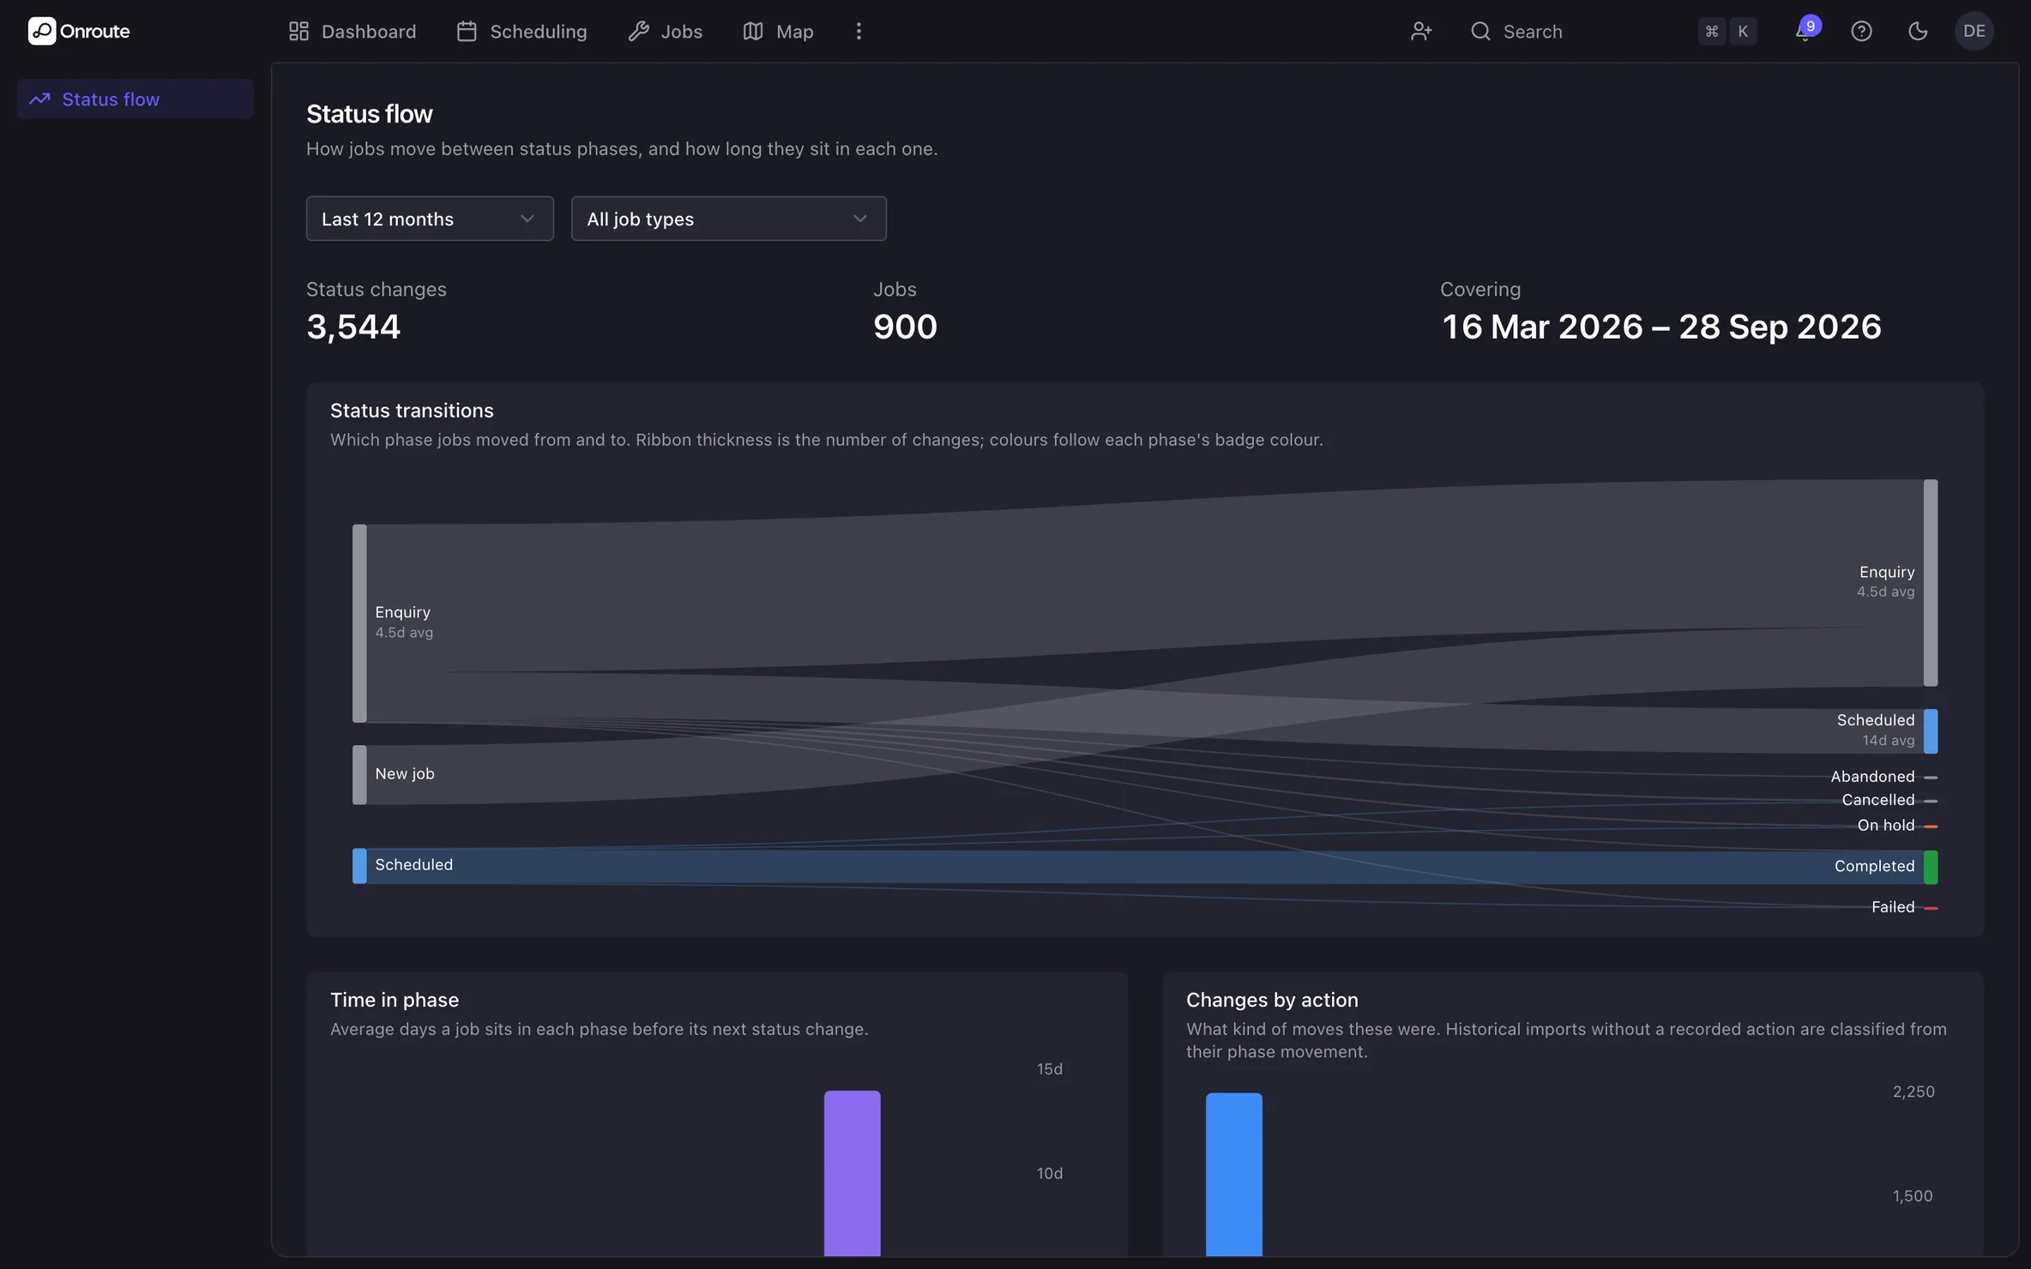The width and height of the screenshot is (2031, 1269).
Task: Click the covering date range value
Action: point(1661,327)
